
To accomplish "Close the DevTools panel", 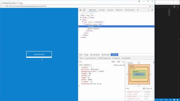I will coord(152,10).
